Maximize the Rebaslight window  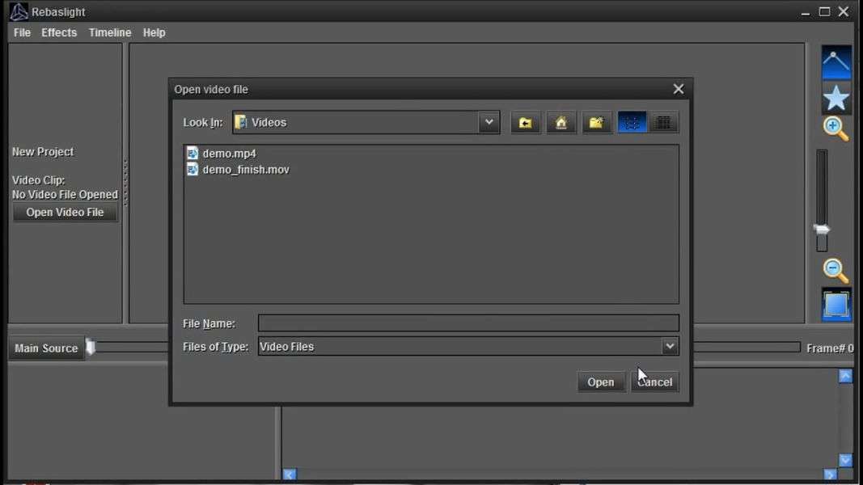tap(824, 11)
